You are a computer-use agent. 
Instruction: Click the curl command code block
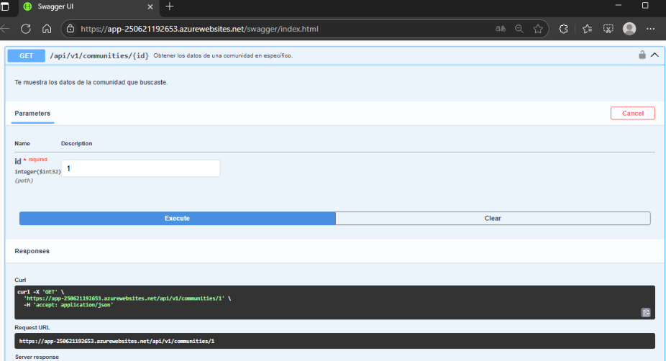(334, 302)
